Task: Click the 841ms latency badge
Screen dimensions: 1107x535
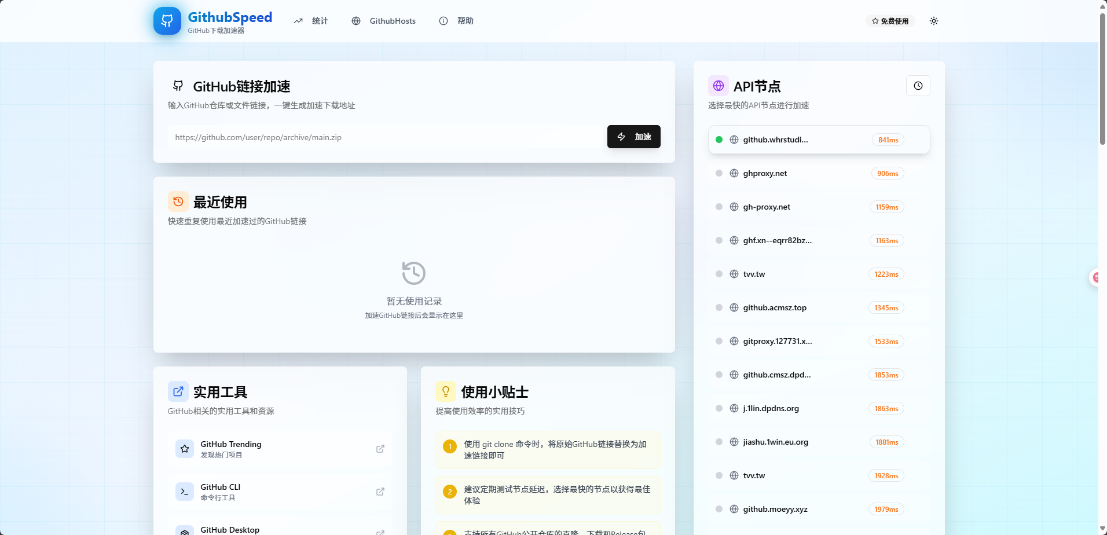Action: (x=887, y=140)
